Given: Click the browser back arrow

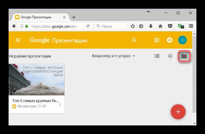Looking at the screenshot, I should (x=14, y=26).
